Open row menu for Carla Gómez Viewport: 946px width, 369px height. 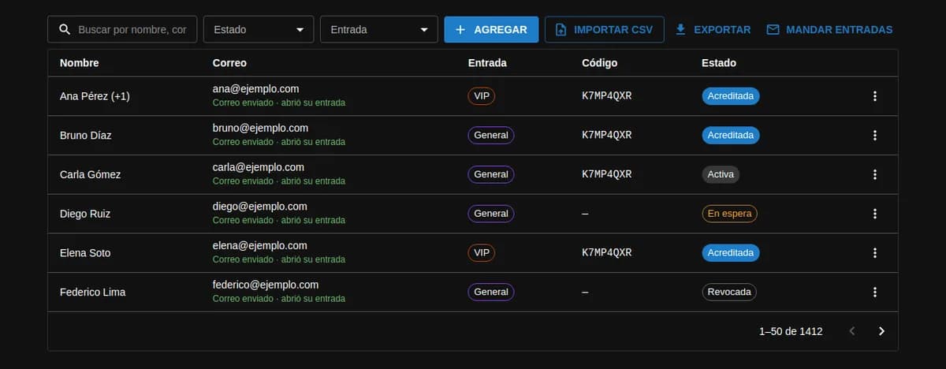[x=874, y=174]
